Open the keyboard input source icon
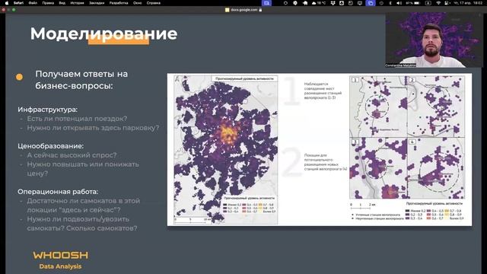The image size is (487, 274). coord(428,3)
